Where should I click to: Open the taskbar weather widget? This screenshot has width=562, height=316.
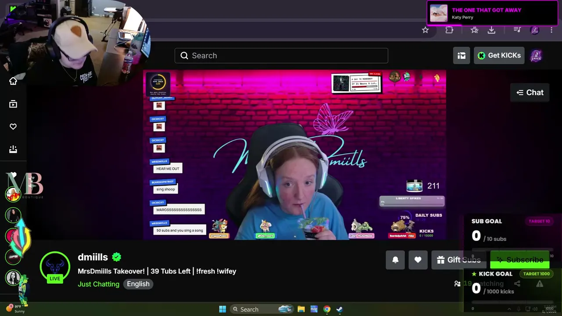pos(16,309)
